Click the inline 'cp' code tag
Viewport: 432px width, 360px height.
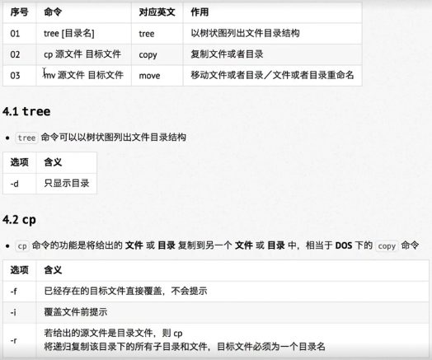click(22, 245)
